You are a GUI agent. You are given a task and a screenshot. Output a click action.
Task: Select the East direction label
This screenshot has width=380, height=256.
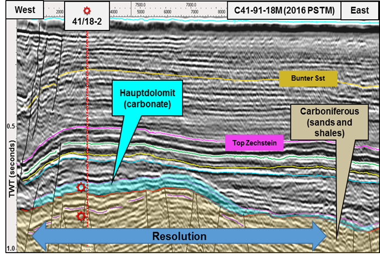point(359,10)
